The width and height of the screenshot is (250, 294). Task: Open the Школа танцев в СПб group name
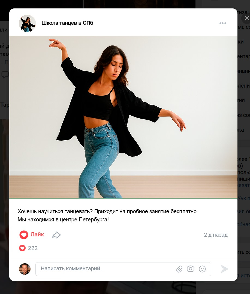[x=67, y=23]
